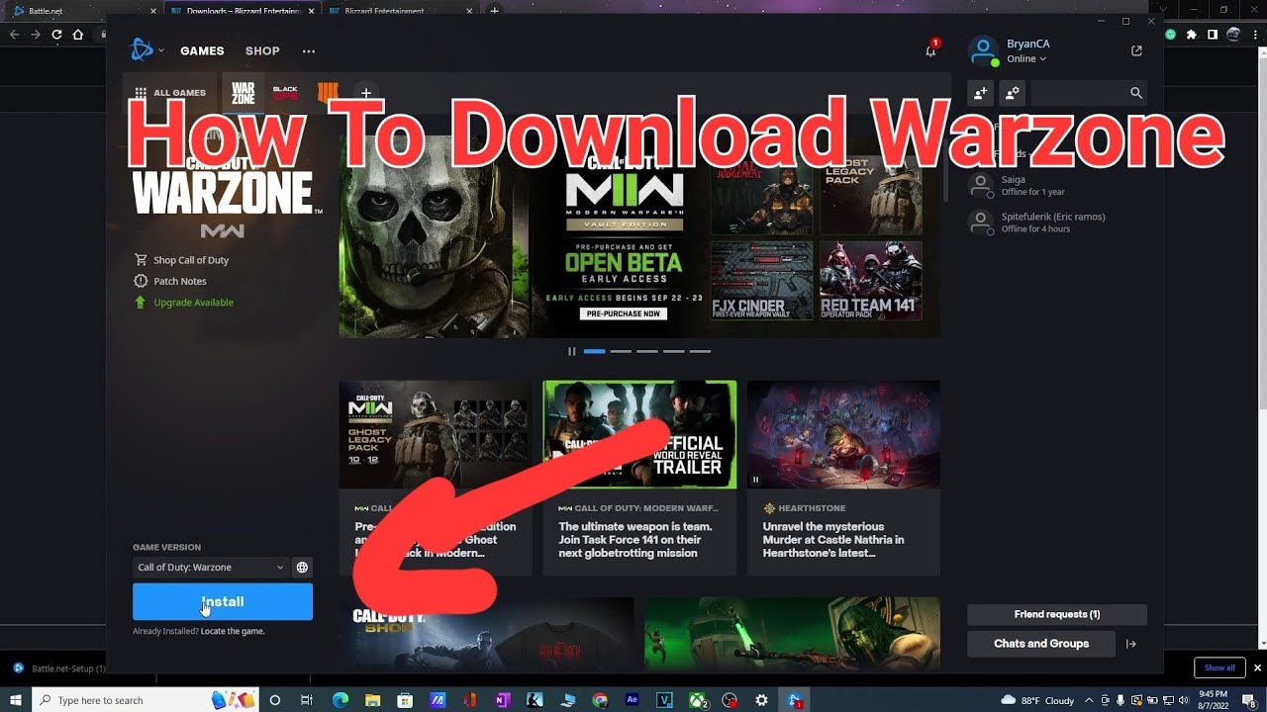Open Chats and Groups
Viewport: 1267px width, 712px height.
[1041, 644]
